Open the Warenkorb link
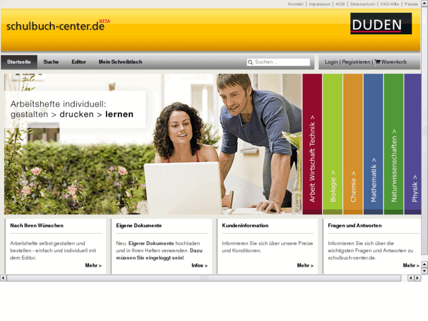This screenshot has width=428, height=321. pyautogui.click(x=394, y=62)
